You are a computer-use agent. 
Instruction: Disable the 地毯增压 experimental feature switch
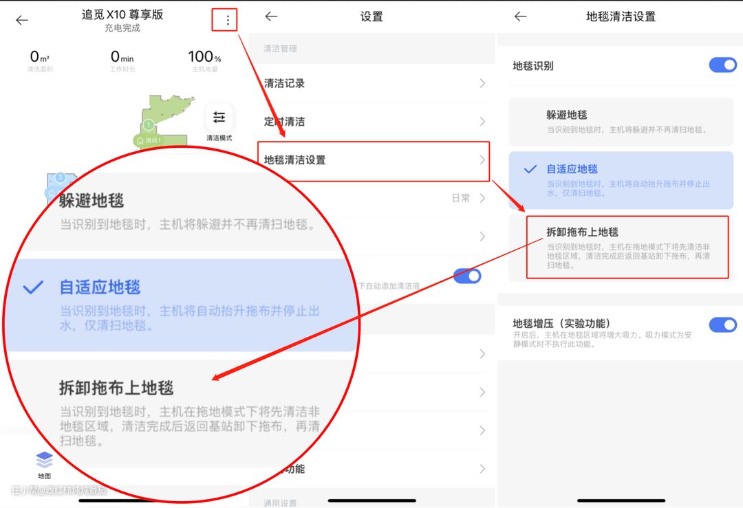[722, 324]
